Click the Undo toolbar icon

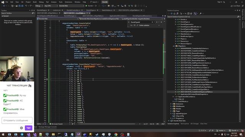point(26,6)
